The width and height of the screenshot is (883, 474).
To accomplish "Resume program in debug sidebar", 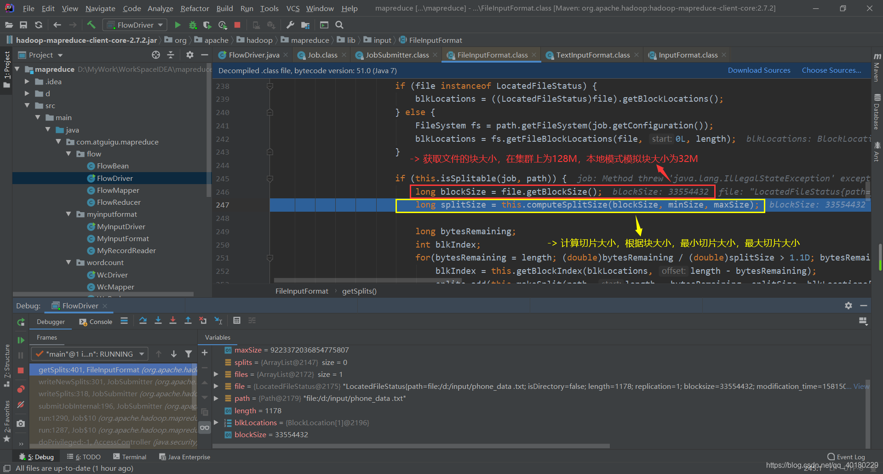I will coord(21,340).
